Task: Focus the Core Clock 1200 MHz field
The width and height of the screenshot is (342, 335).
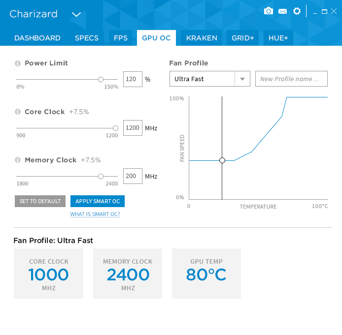Action: (133, 128)
